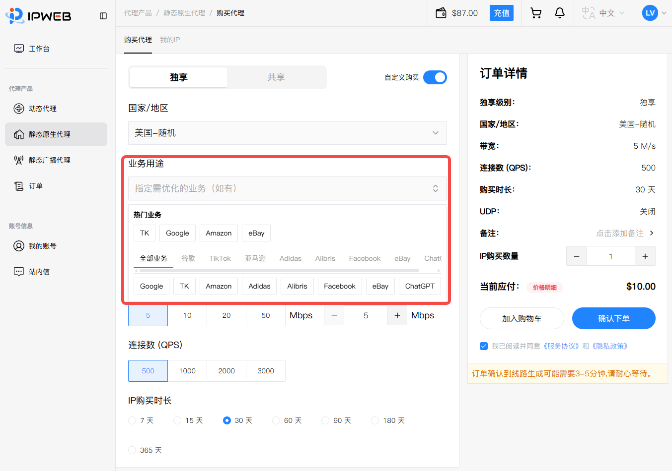672x471 pixels.
Task: Select 10 Mbps bandwidth option
Action: 187,315
